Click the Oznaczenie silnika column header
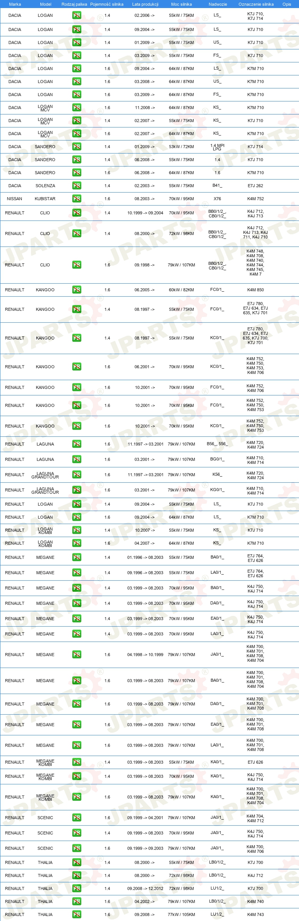The image size is (299, 921). click(256, 4)
